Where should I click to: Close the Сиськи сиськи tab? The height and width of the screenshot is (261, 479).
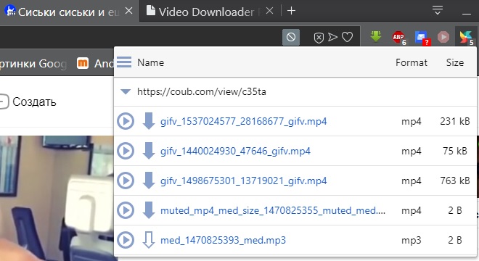pos(129,11)
